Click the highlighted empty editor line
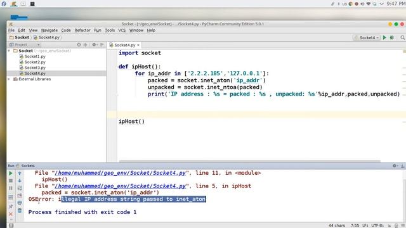The image size is (406, 228). [261, 115]
